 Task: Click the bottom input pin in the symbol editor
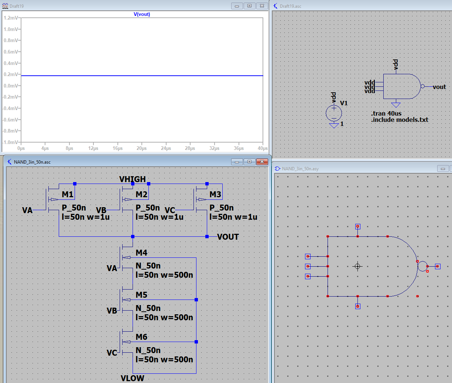[308, 276]
